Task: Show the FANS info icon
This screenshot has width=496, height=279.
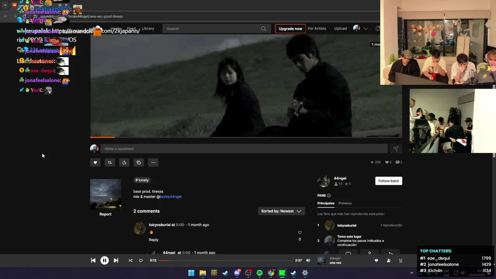Action: 329,196
